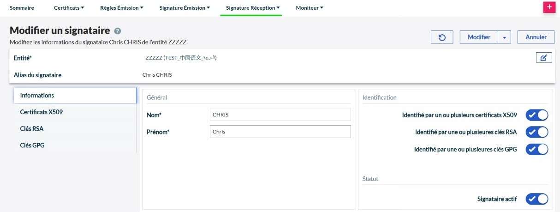Screen dimensions: 560x212
Task: Go to the Sommaire page
Action: [x=22, y=8]
